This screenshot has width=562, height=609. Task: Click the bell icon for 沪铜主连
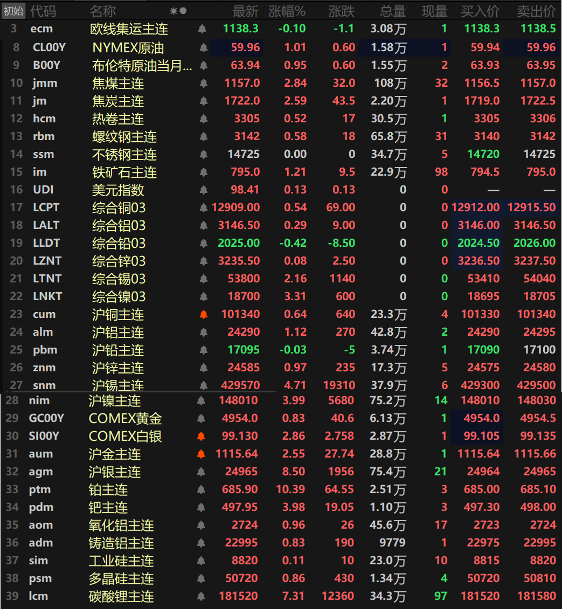point(204,315)
